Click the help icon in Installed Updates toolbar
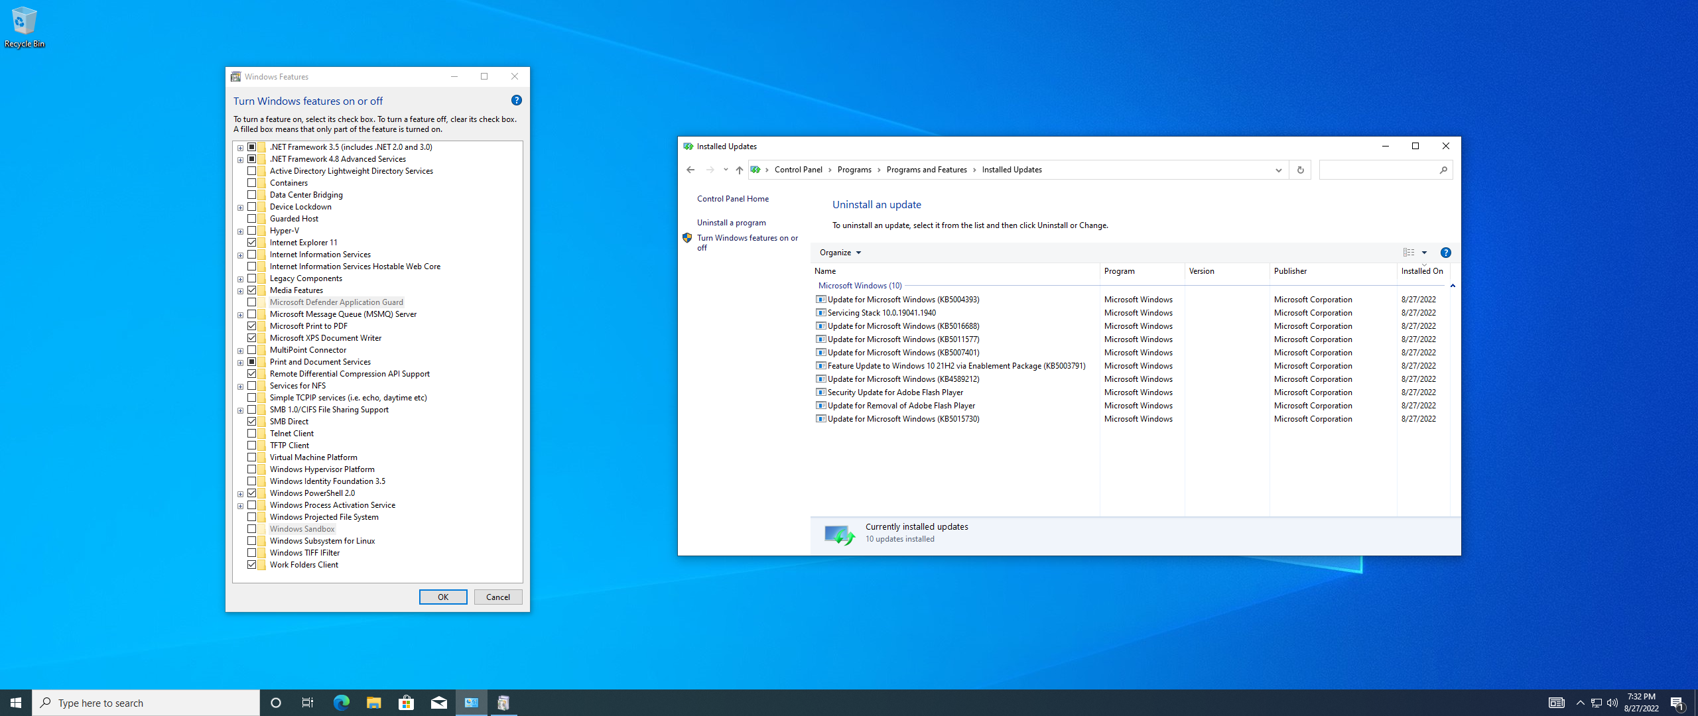Image resolution: width=1698 pixels, height=716 pixels. (1446, 253)
